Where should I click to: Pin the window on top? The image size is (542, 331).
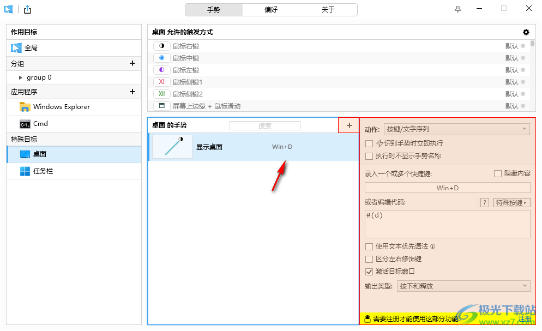457,9
